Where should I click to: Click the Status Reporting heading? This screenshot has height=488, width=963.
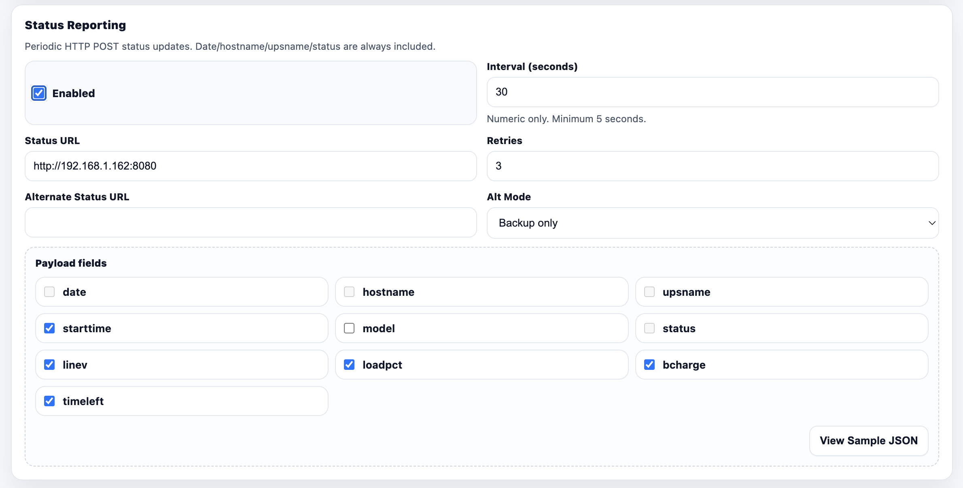coord(75,25)
